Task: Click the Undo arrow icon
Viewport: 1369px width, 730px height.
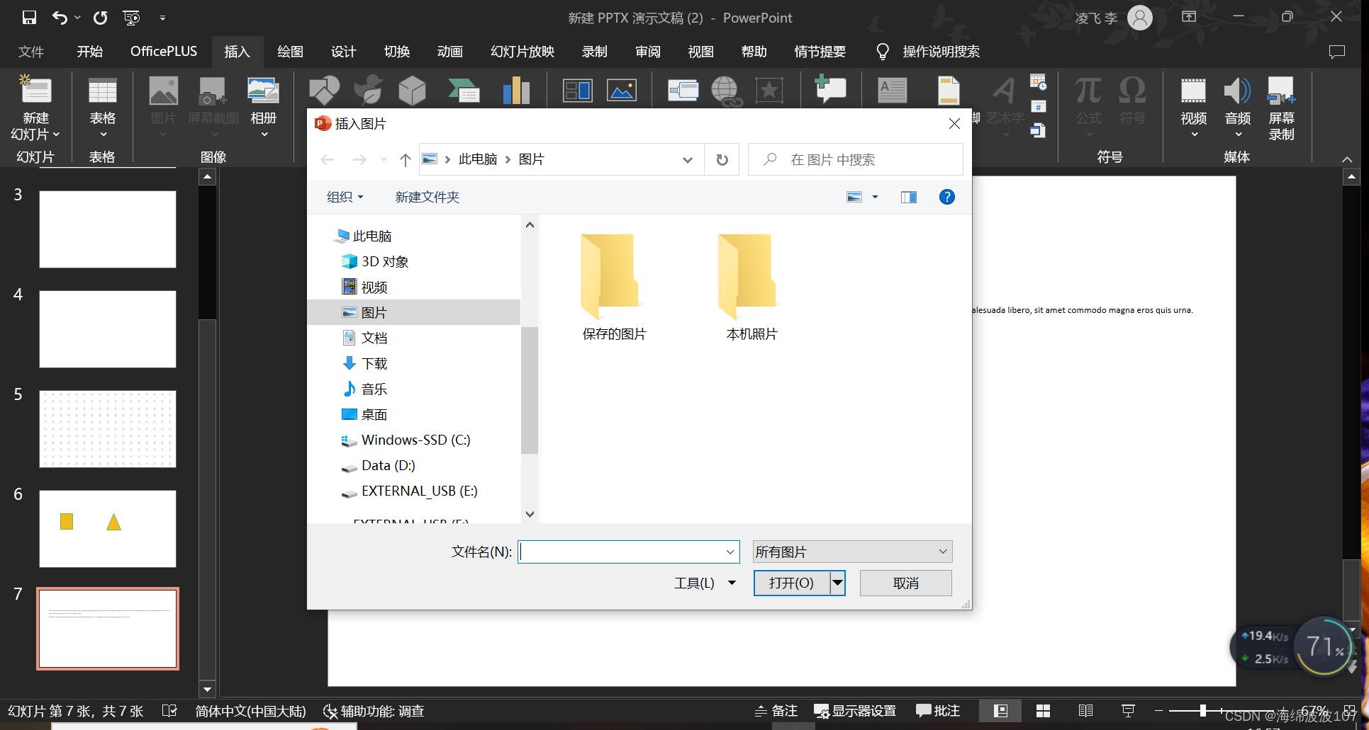Action: [x=60, y=18]
